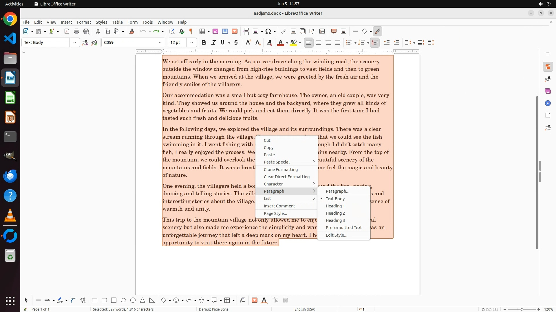Toggle Italic formatting button
This screenshot has width=556, height=312.
214,42
